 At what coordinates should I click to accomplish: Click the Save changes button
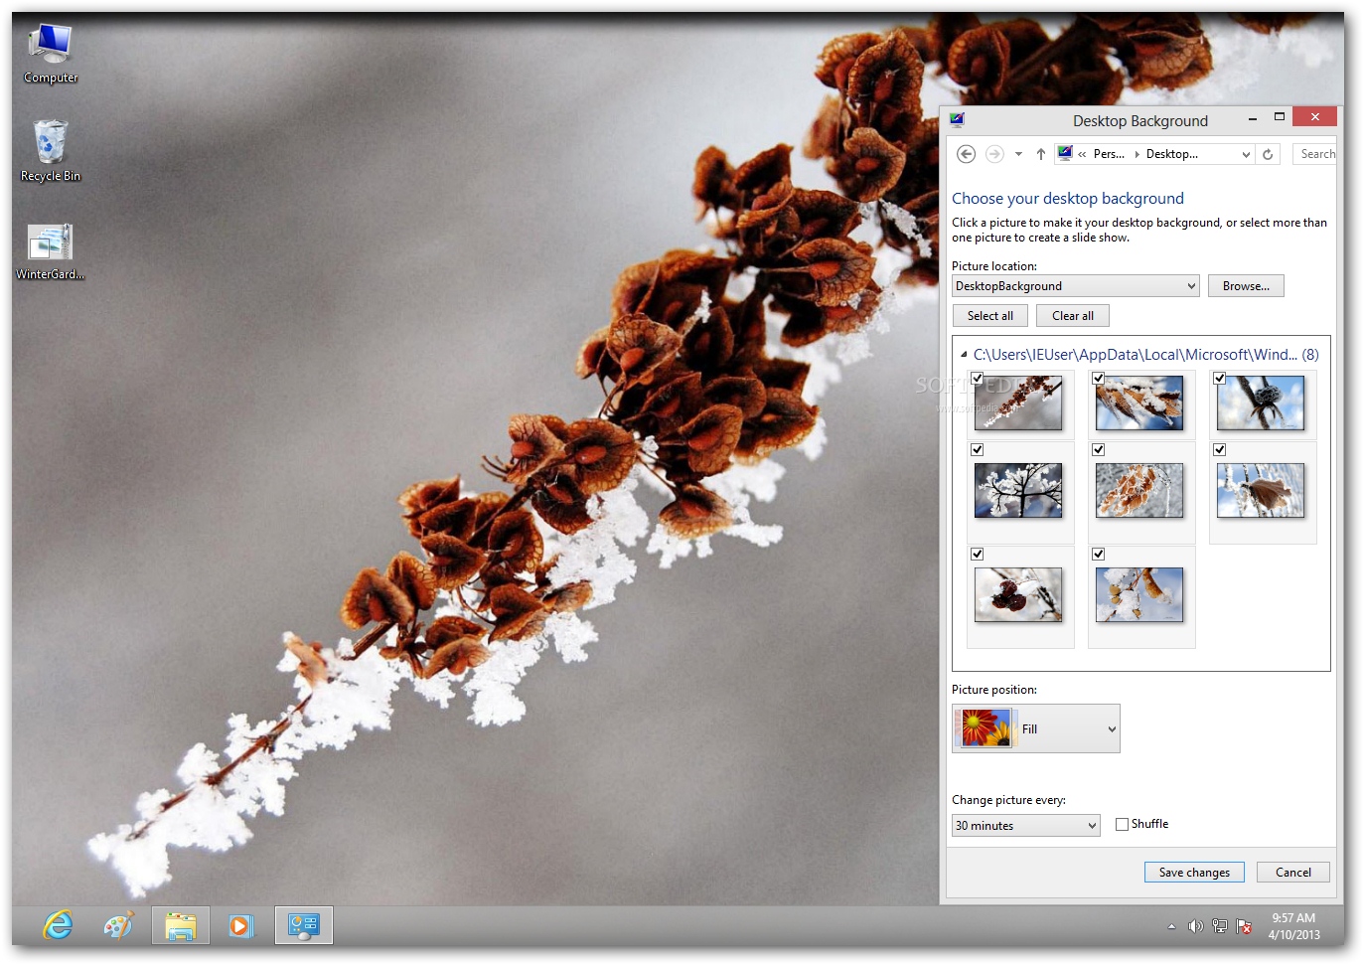(x=1194, y=873)
